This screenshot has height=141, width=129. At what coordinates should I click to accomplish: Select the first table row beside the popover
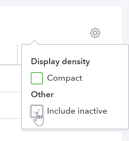click(x=11, y=79)
